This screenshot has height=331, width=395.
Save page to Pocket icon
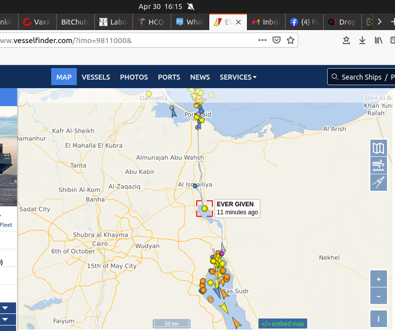pyautogui.click(x=277, y=40)
